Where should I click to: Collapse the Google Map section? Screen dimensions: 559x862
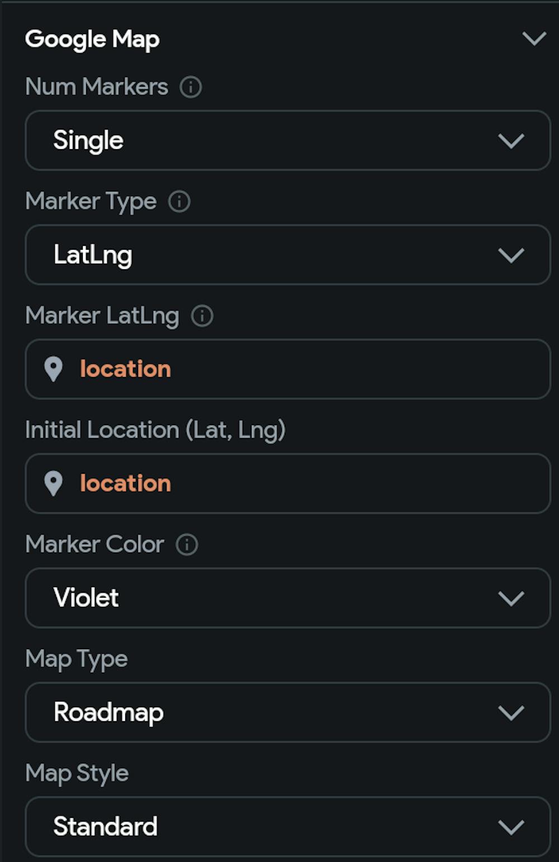[535, 38]
